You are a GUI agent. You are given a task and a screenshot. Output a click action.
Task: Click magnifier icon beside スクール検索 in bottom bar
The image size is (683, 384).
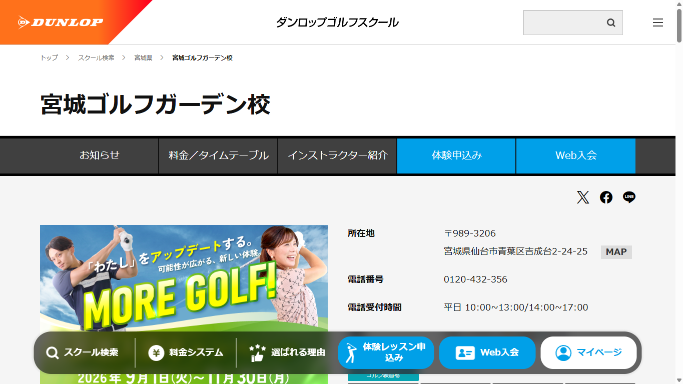coord(53,353)
